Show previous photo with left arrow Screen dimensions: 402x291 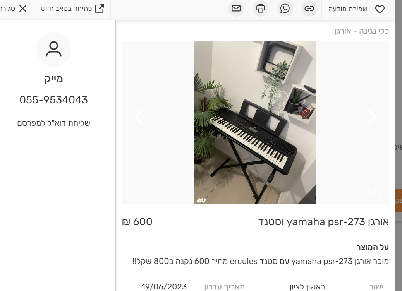(139, 117)
